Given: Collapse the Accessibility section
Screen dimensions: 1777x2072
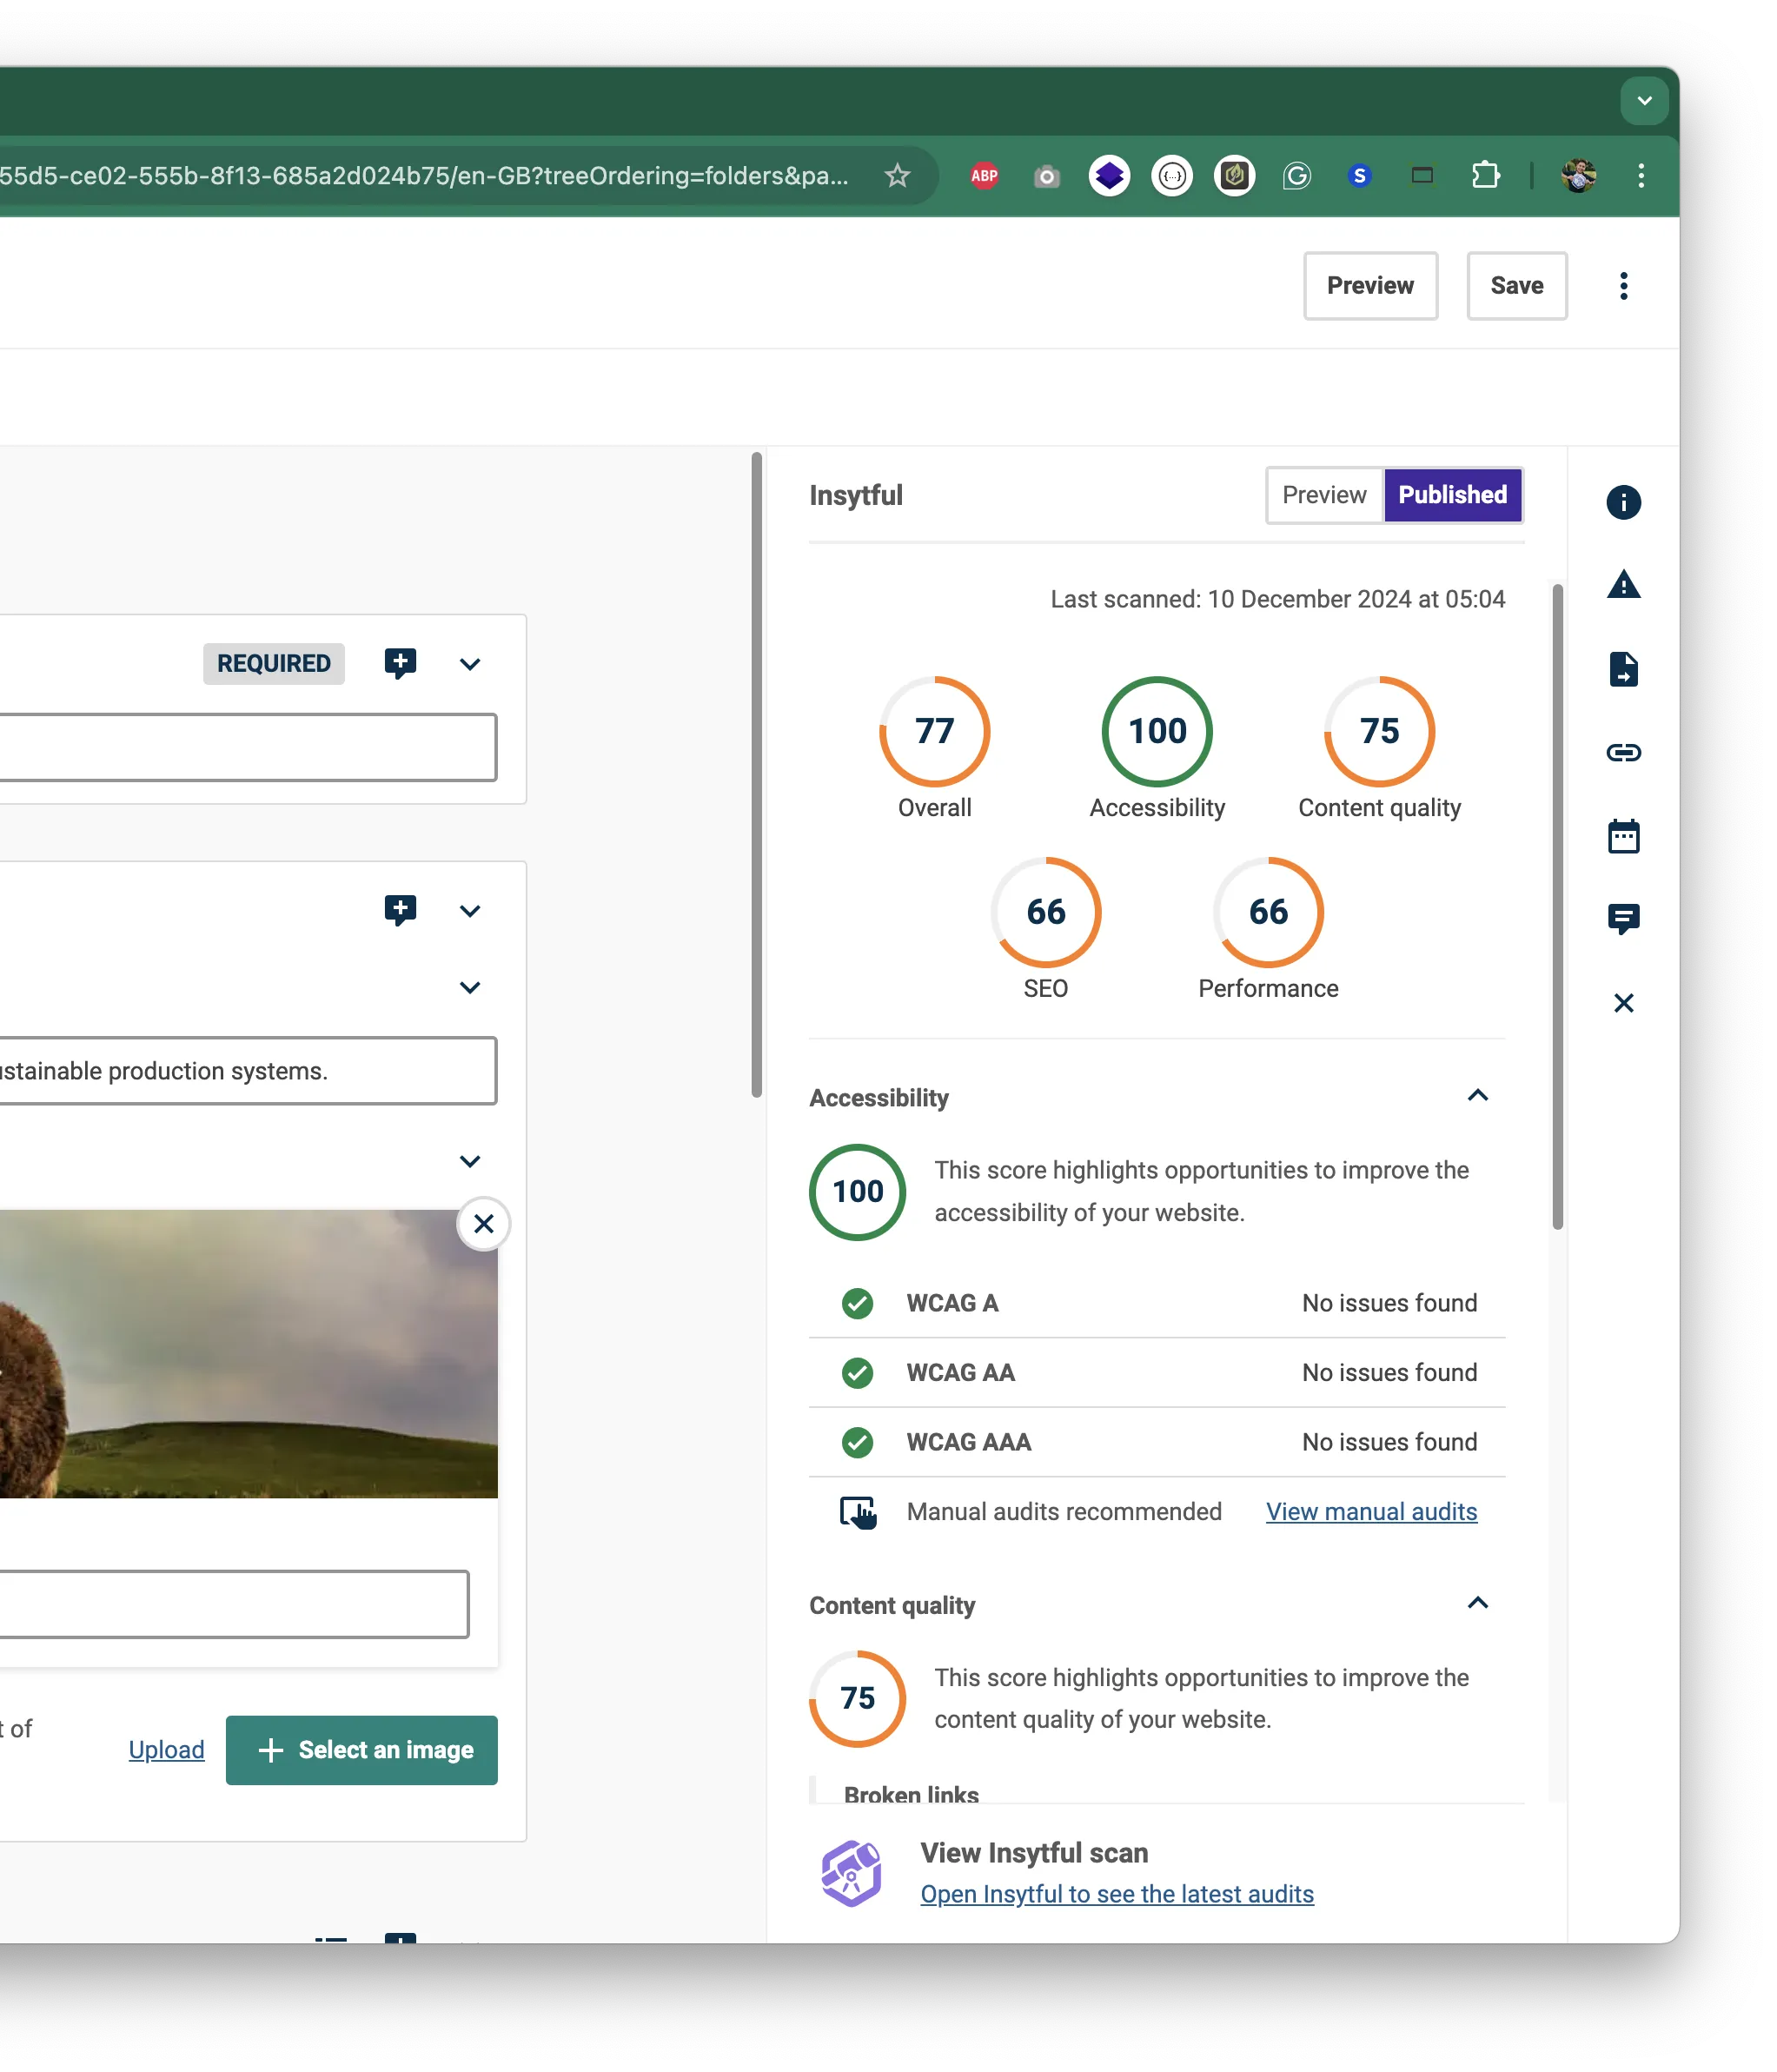Looking at the screenshot, I should click(1479, 1095).
